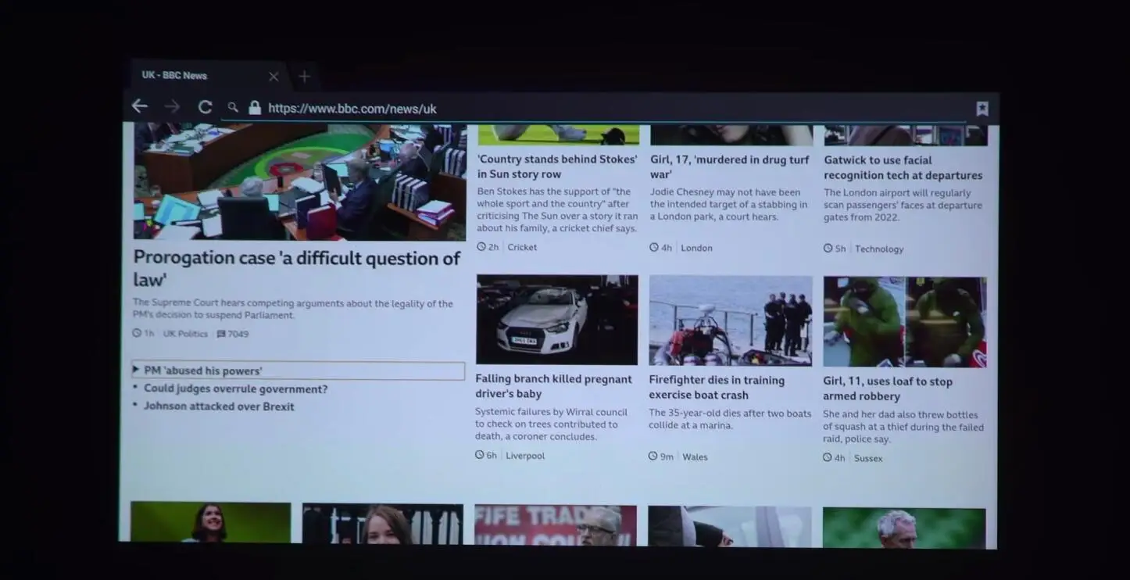Screen dimensions: 1130x580
Task: Click the Liverpool section tag
Action: [525, 456]
